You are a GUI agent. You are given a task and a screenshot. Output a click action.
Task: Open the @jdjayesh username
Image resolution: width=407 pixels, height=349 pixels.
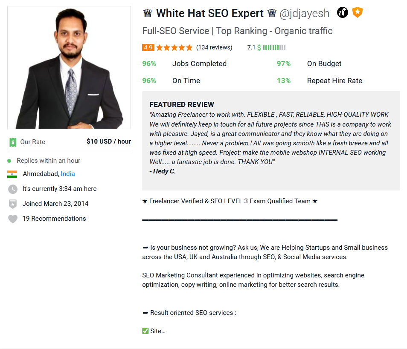point(304,13)
